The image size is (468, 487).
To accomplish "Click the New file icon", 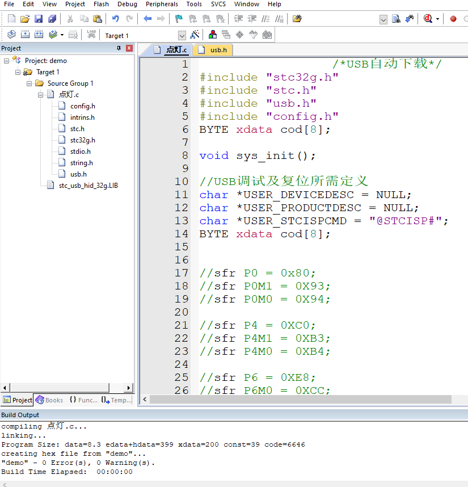I will [x=11, y=19].
